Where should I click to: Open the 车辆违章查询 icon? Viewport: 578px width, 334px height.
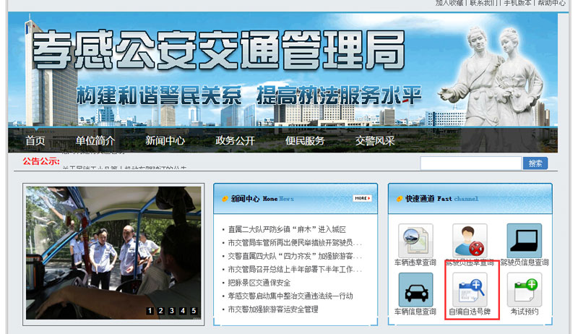click(x=415, y=240)
